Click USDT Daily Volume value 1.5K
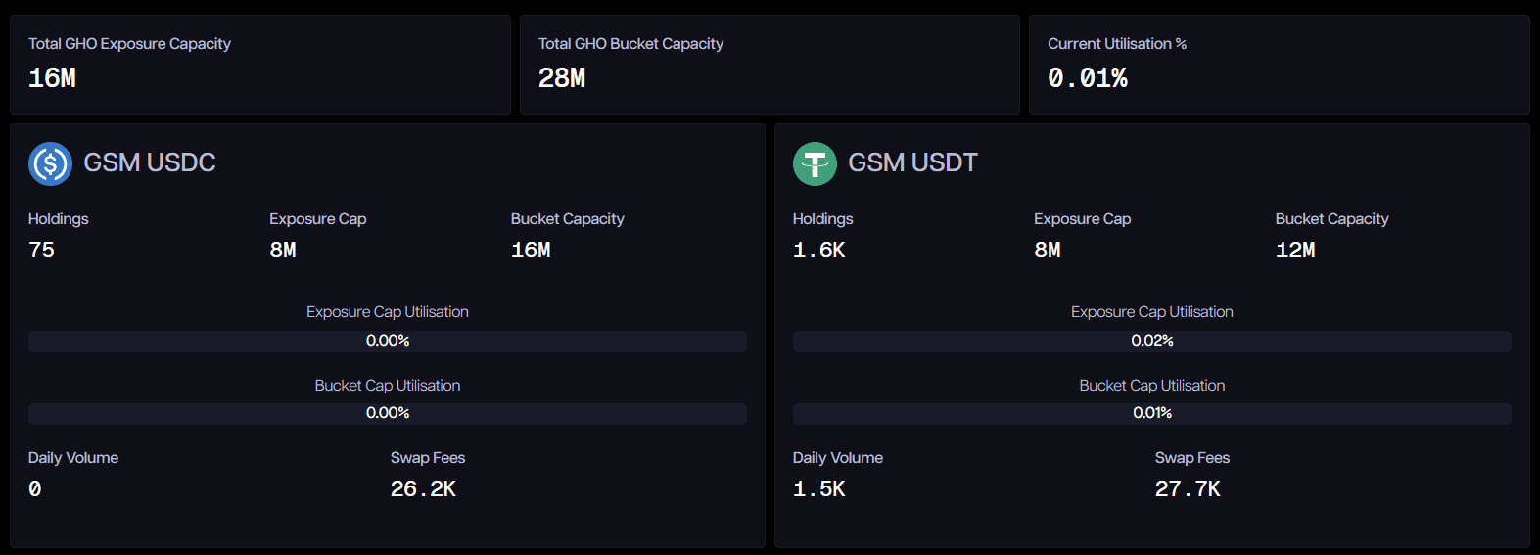Image resolution: width=1540 pixels, height=555 pixels. tap(818, 489)
